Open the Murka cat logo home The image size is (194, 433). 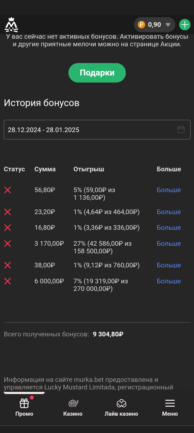click(x=11, y=25)
